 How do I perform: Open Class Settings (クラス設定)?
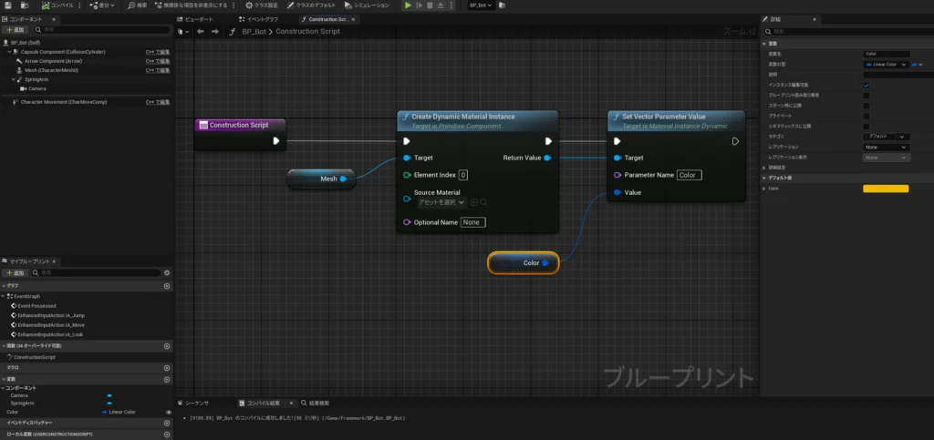(265, 5)
